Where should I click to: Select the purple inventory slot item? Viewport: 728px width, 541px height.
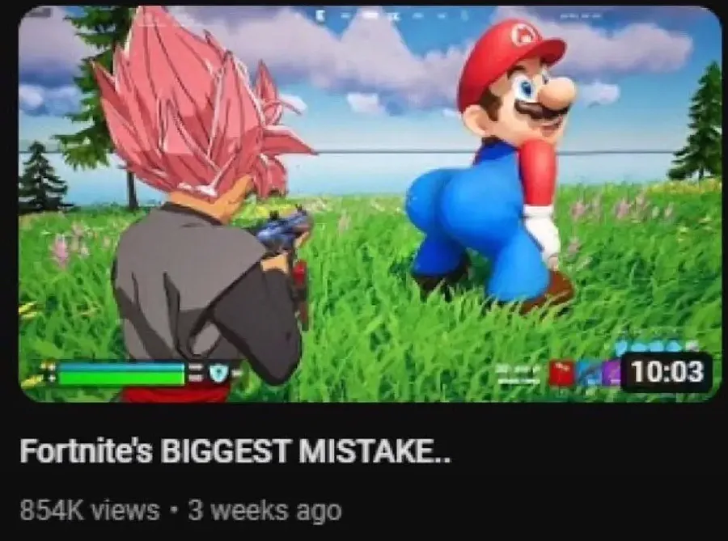(611, 374)
